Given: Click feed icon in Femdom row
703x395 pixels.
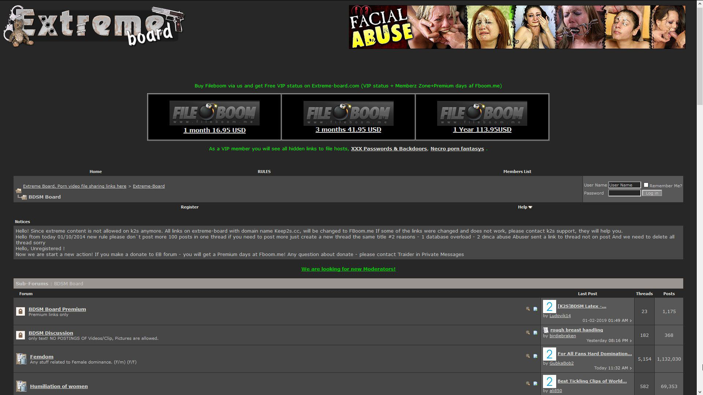Looking at the screenshot, I should tap(535, 356).
